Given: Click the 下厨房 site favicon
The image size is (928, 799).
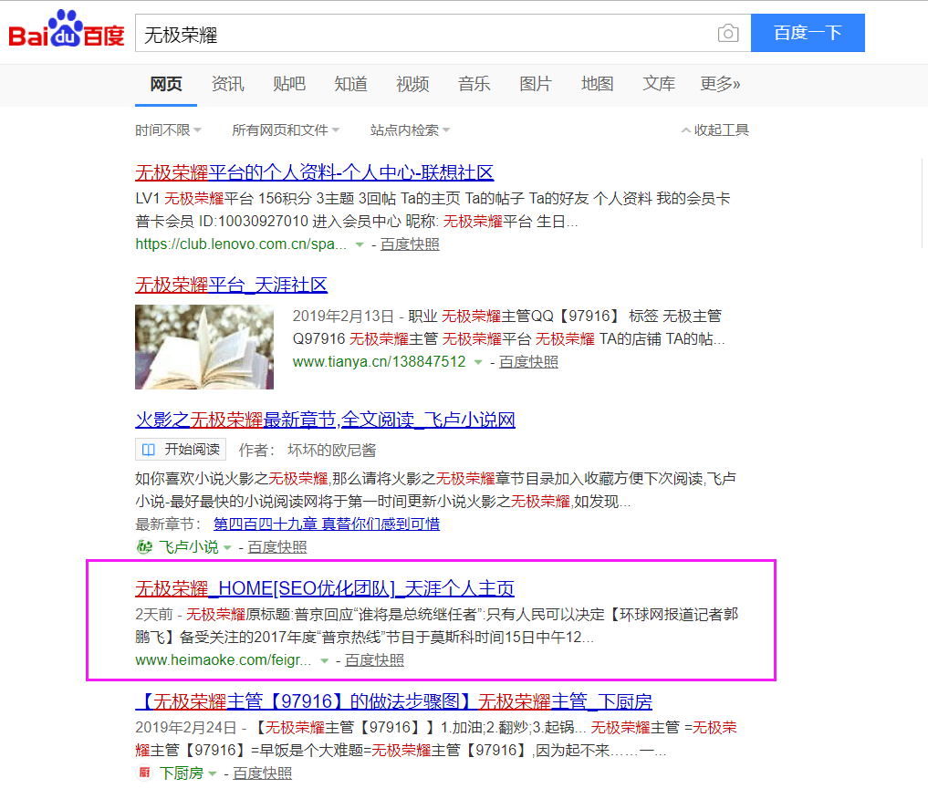Looking at the screenshot, I should (x=144, y=773).
